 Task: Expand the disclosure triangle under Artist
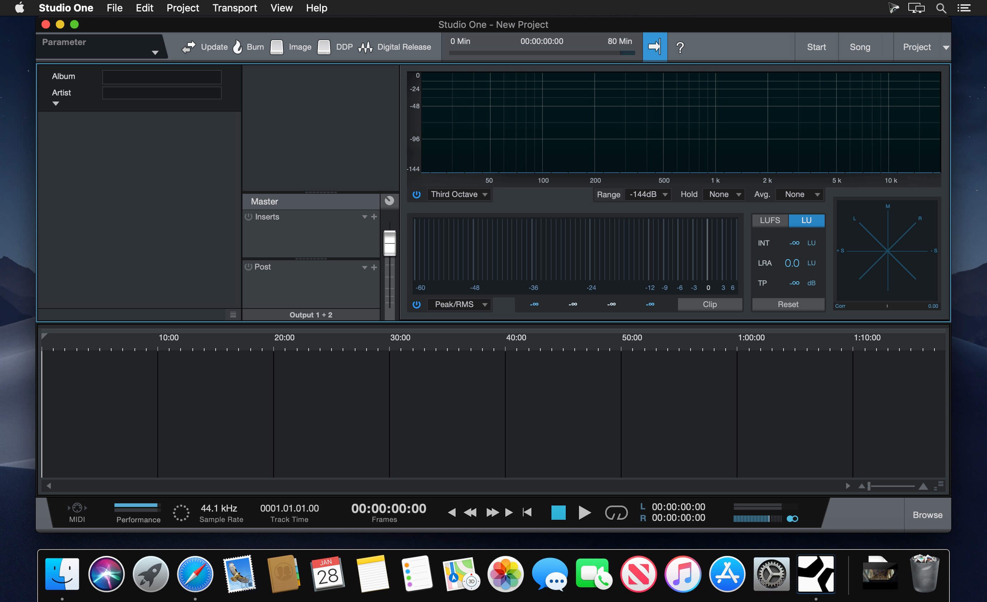[x=56, y=104]
